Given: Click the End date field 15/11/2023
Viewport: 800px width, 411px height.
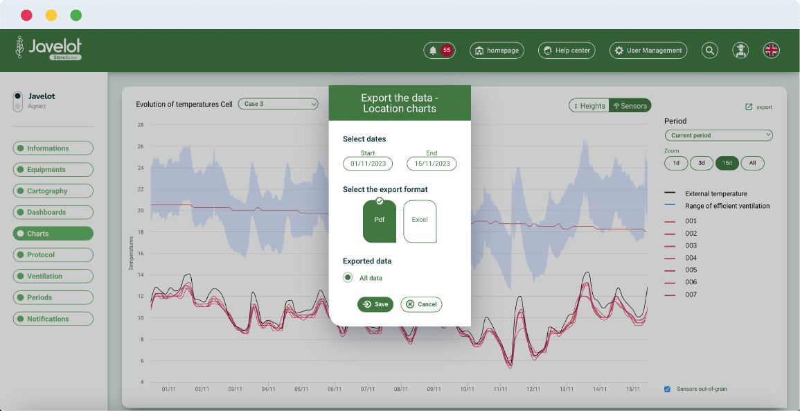Looking at the screenshot, I should (432, 164).
